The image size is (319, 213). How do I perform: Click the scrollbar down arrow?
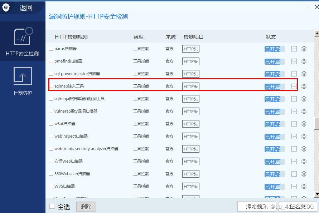point(316,194)
